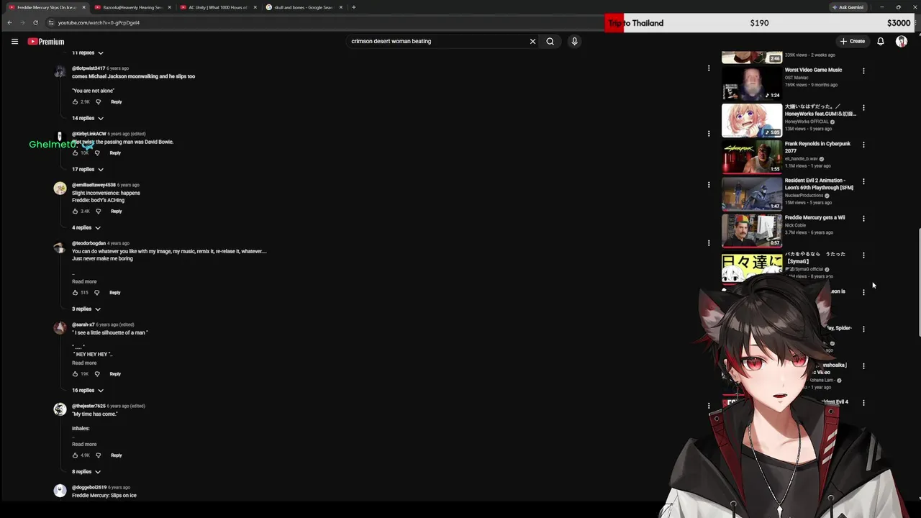
Task: Reply to @tlotpwist3417's comment
Action: (x=116, y=101)
